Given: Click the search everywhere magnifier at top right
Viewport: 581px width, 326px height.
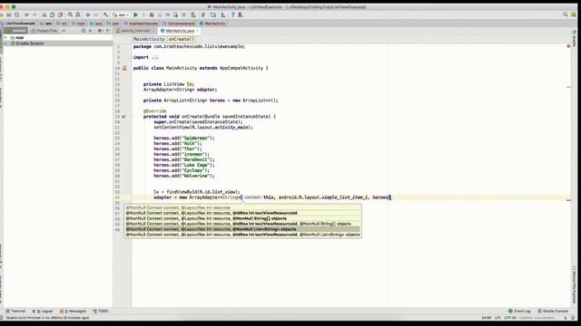Looking at the screenshot, I should (566, 14).
